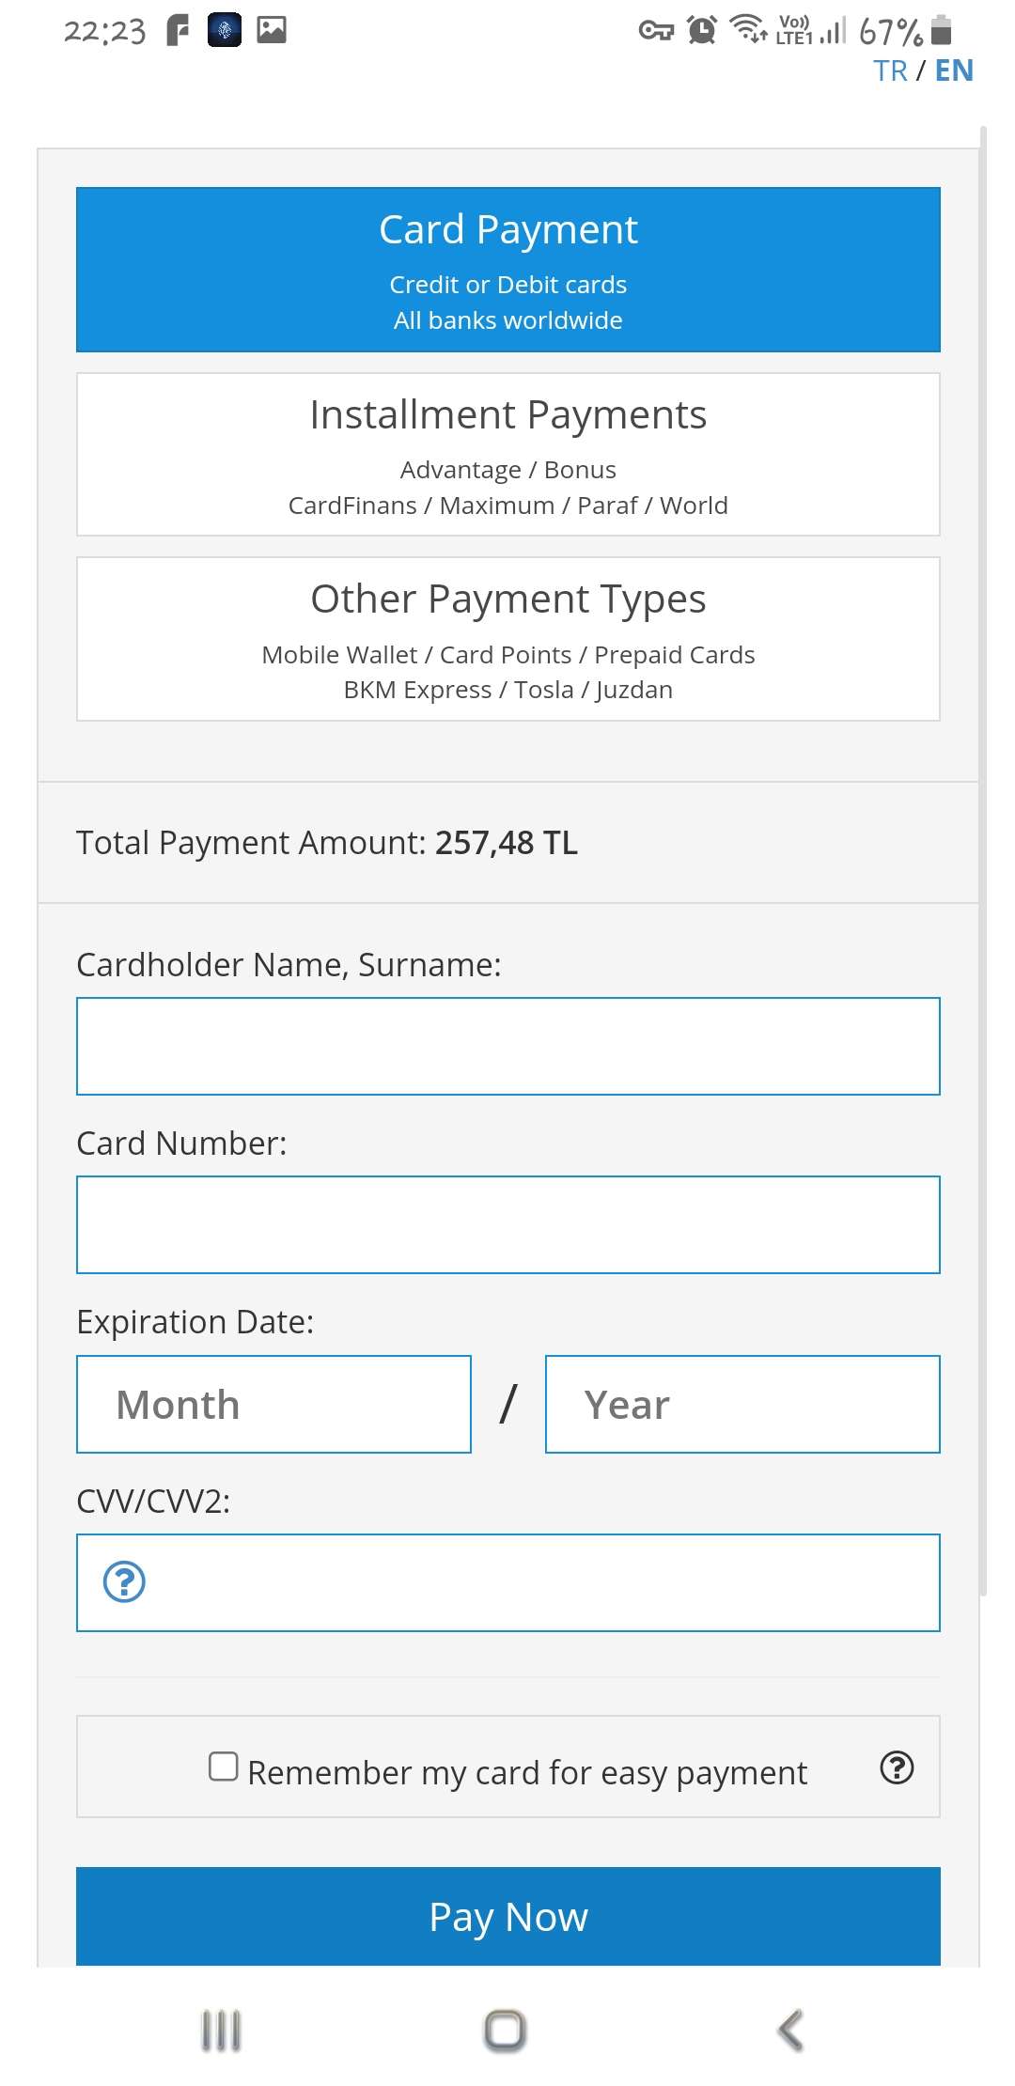
Task: Open the recent apps navigation button
Action: tap(222, 2030)
